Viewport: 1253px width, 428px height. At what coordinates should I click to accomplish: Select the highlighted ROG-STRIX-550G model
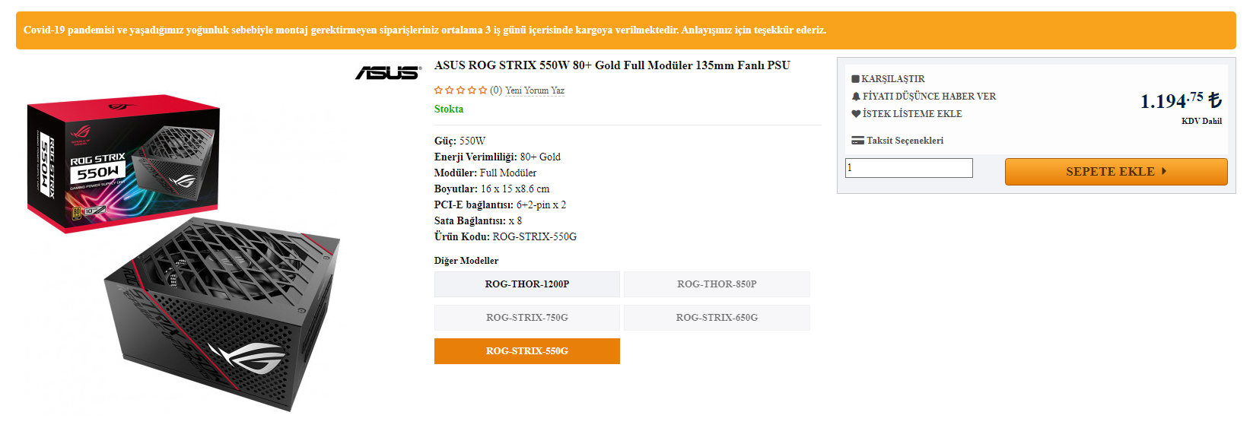click(526, 351)
